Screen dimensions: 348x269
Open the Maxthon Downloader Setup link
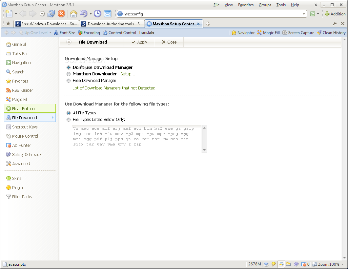[128, 74]
